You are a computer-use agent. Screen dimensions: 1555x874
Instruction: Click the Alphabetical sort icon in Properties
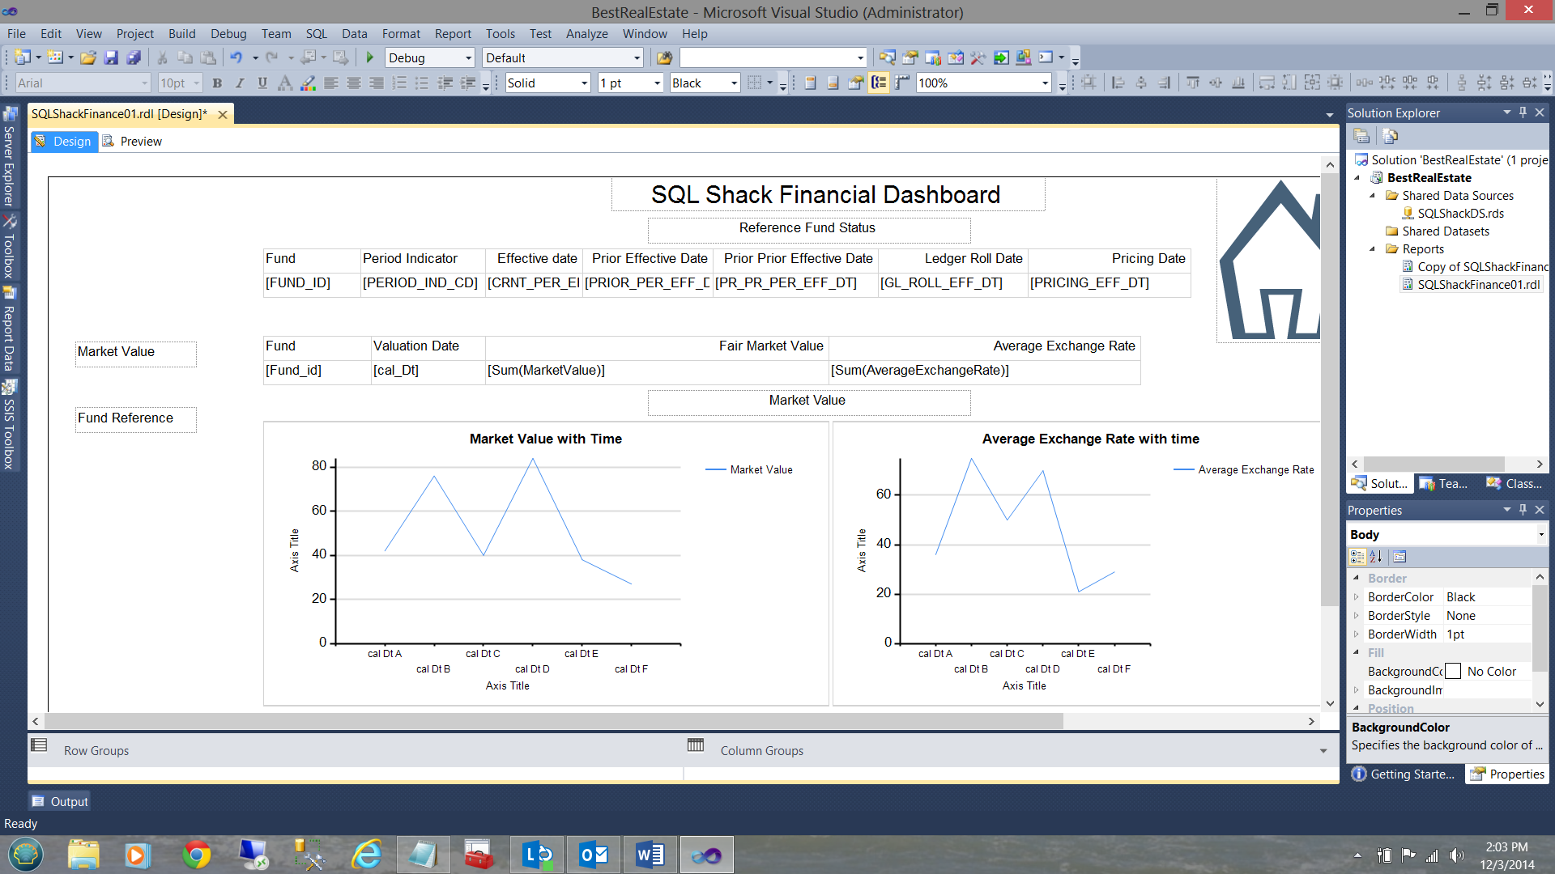tap(1376, 557)
